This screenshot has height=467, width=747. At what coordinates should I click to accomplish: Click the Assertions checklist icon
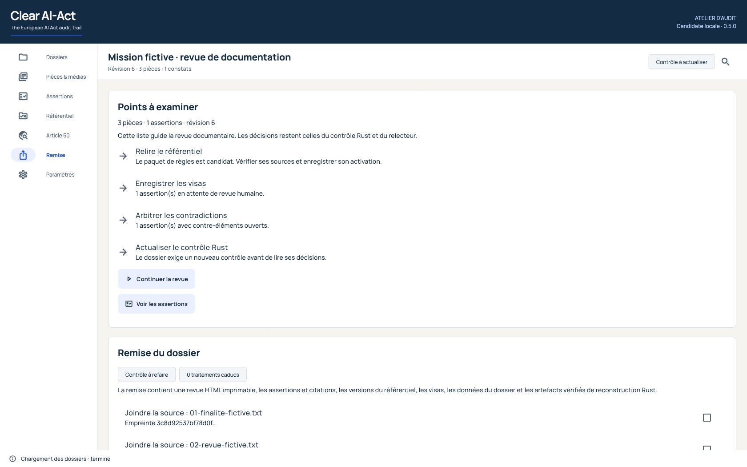click(x=23, y=96)
